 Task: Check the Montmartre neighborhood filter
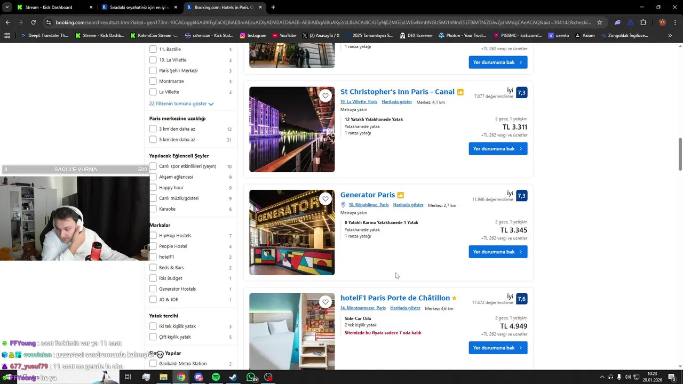click(x=153, y=81)
